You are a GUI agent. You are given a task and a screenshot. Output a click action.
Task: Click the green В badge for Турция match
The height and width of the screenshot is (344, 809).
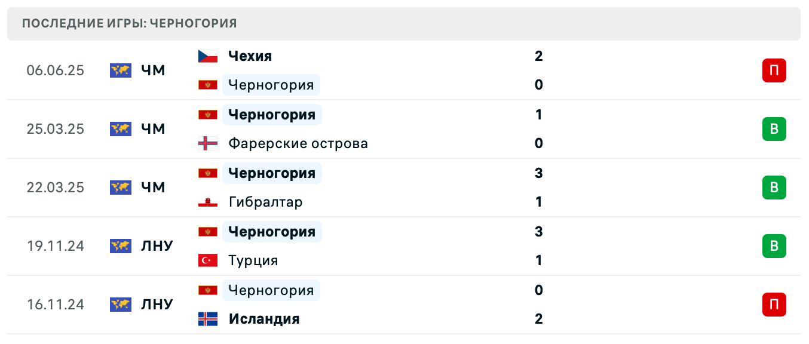pos(774,245)
